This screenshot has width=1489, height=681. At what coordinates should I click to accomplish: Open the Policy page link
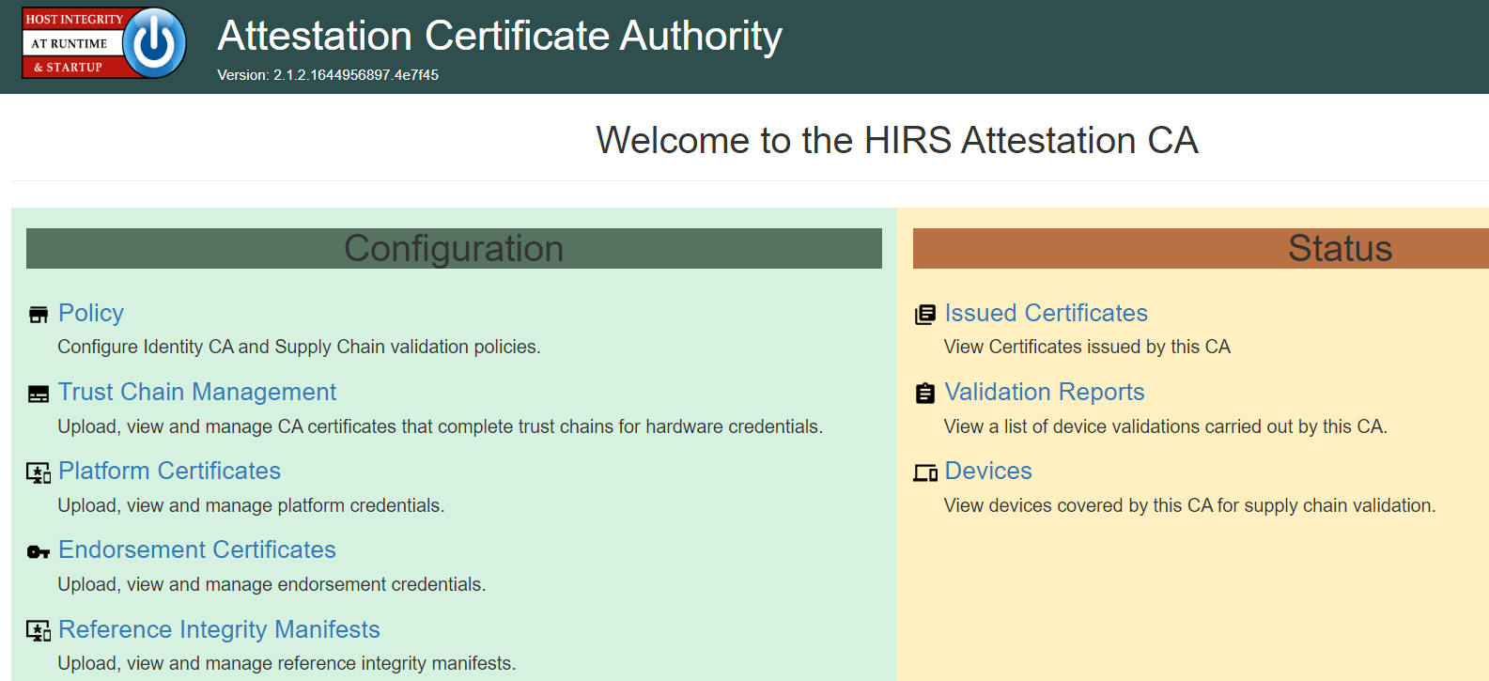click(x=91, y=313)
